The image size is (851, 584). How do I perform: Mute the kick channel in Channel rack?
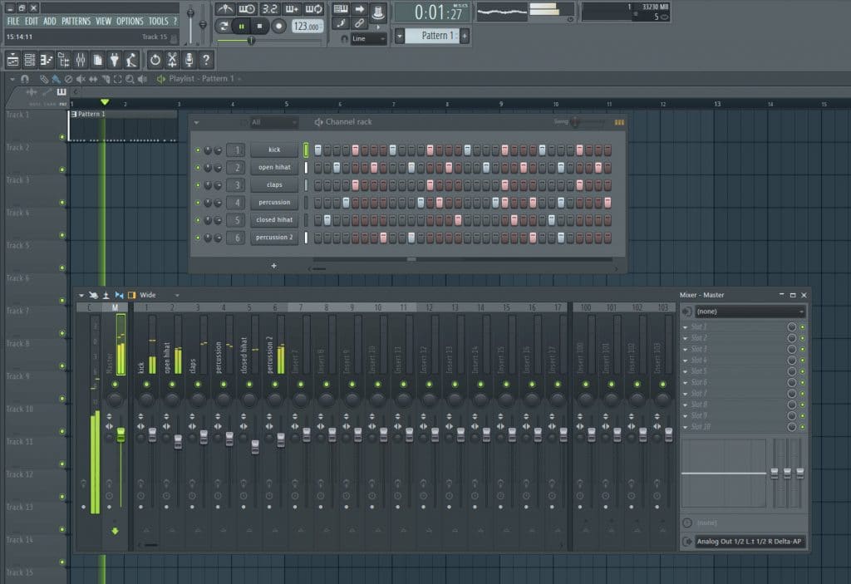point(198,150)
